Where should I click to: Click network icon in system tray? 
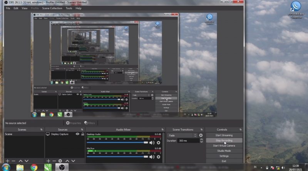pos(278,168)
